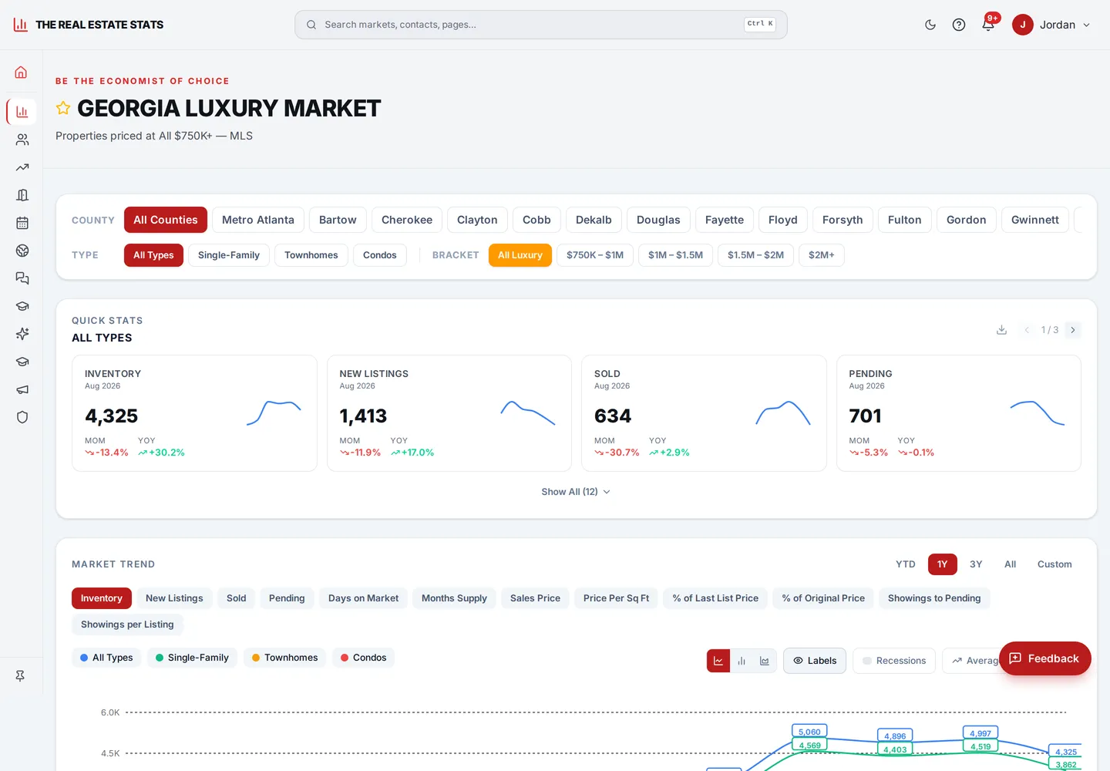
Task: Toggle Recessions overlay on the chart
Action: point(894,661)
